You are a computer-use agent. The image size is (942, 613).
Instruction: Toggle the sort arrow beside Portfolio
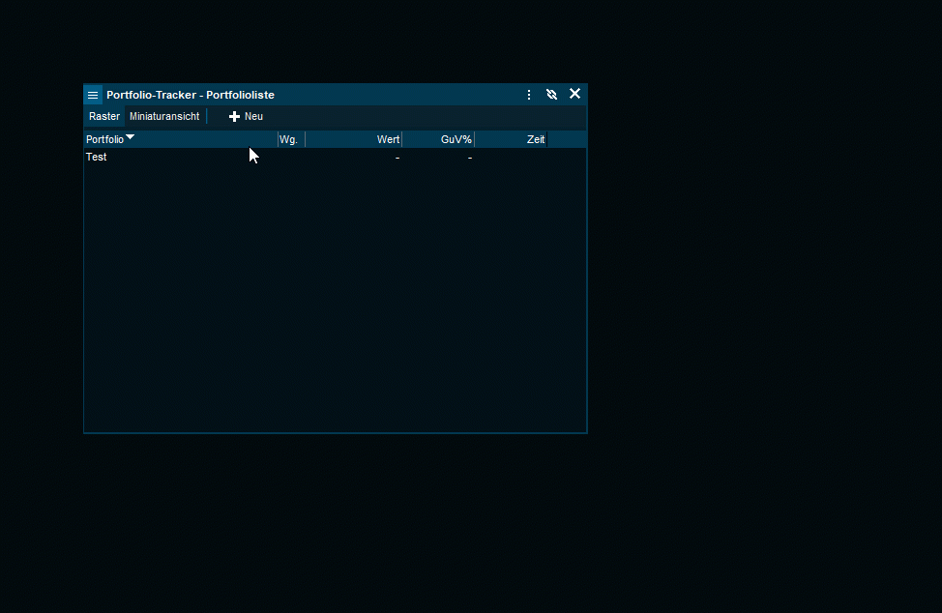click(x=131, y=137)
